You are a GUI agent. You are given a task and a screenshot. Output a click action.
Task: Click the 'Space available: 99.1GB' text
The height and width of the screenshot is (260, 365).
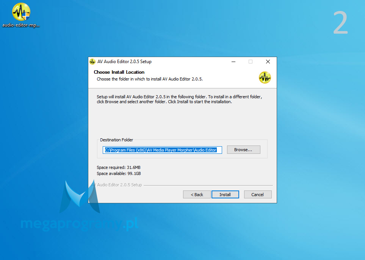[119, 173]
